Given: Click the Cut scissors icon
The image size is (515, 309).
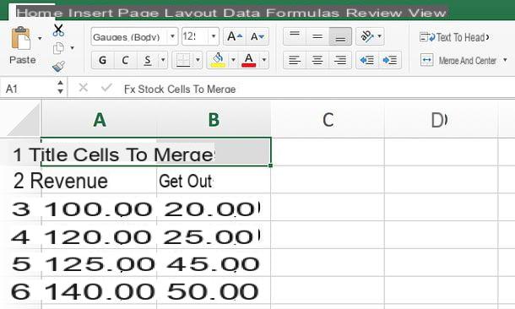Looking at the screenshot, I should point(58,30).
